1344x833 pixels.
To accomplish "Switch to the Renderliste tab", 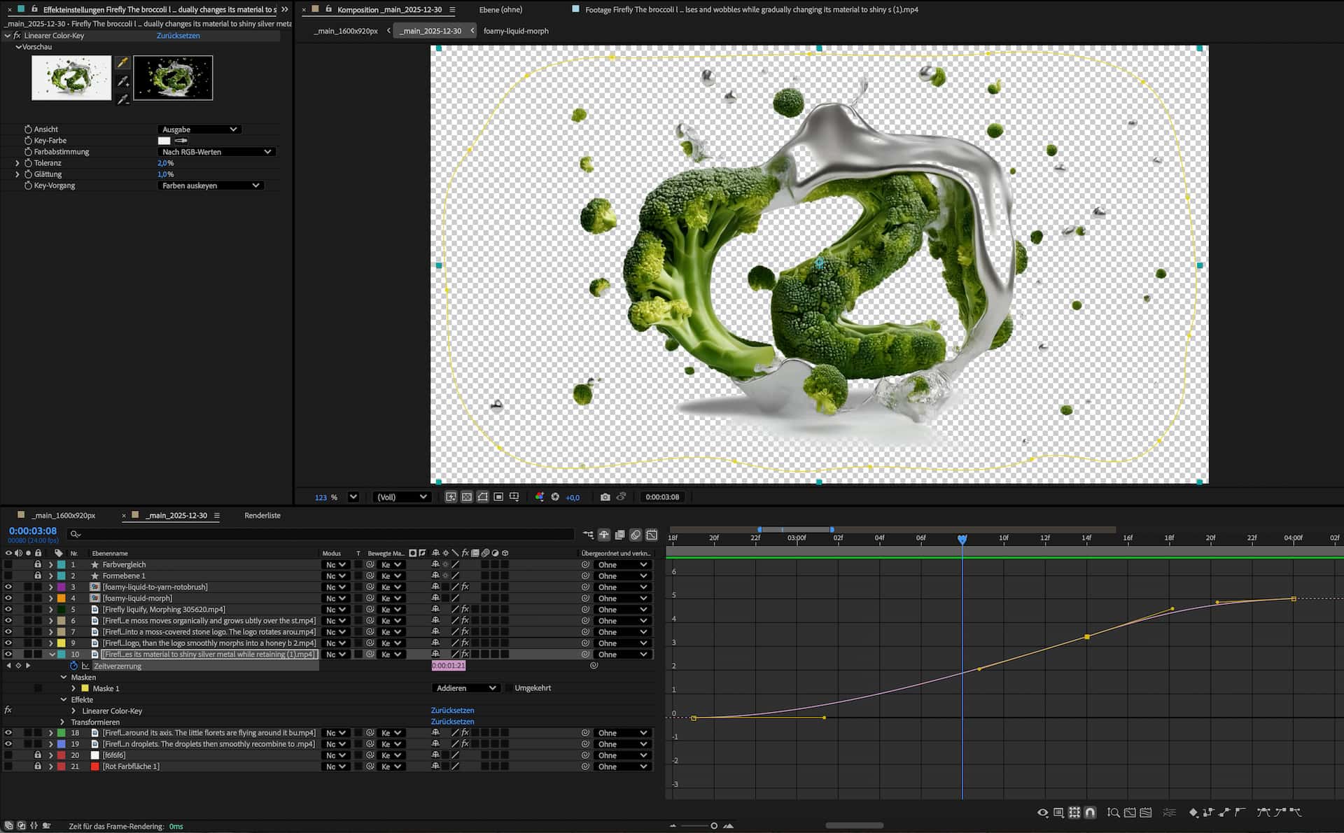I will (x=262, y=515).
